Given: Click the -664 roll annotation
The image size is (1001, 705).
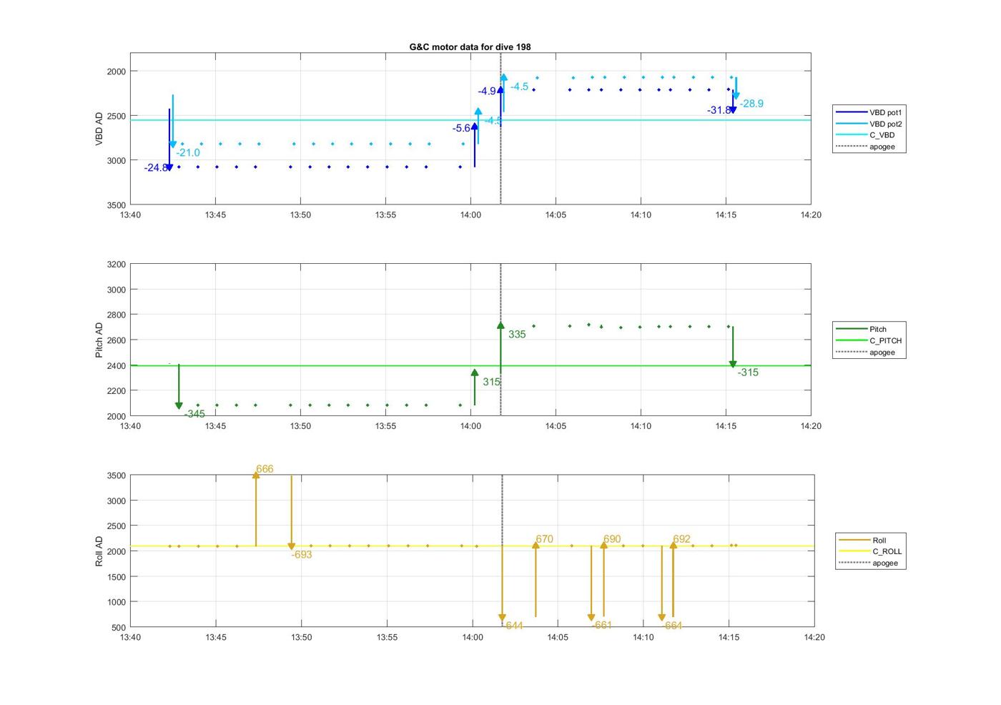Looking at the screenshot, I should pos(671,626).
